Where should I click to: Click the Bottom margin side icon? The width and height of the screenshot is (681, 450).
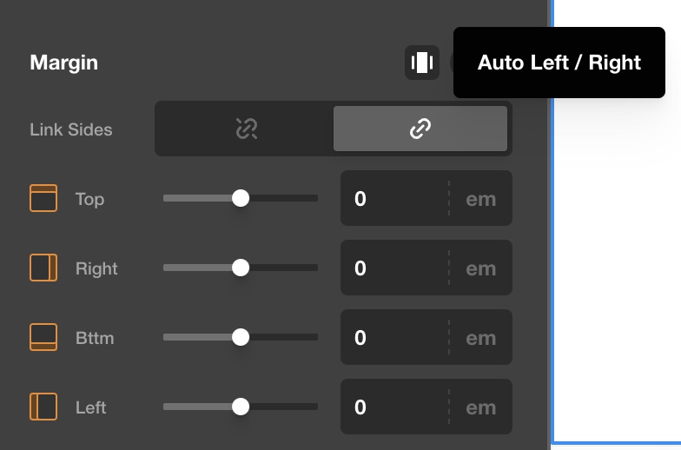(x=43, y=338)
